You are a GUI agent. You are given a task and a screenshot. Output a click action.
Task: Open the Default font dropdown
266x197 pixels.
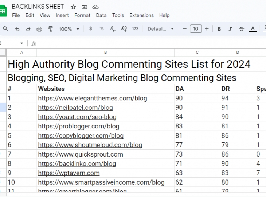161,29
